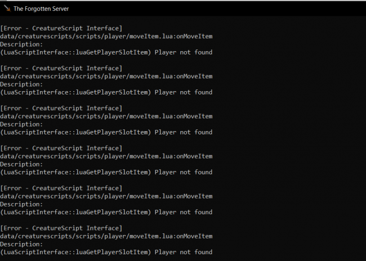Click the Description: label in third error block
Viewport: 366px width, 261px height.
pos(21,124)
